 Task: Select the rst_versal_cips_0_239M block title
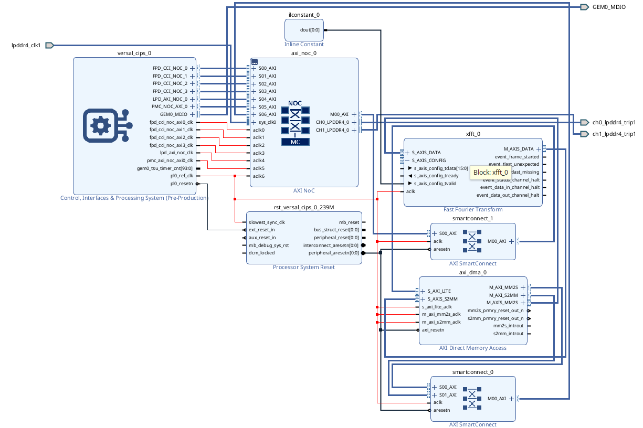pyautogui.click(x=304, y=207)
